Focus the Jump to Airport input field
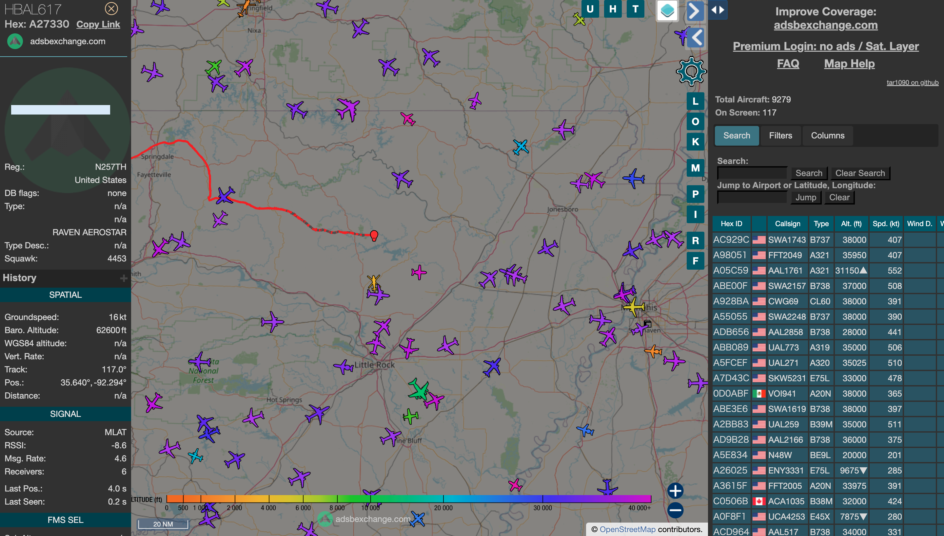This screenshot has width=944, height=536. pos(752,197)
